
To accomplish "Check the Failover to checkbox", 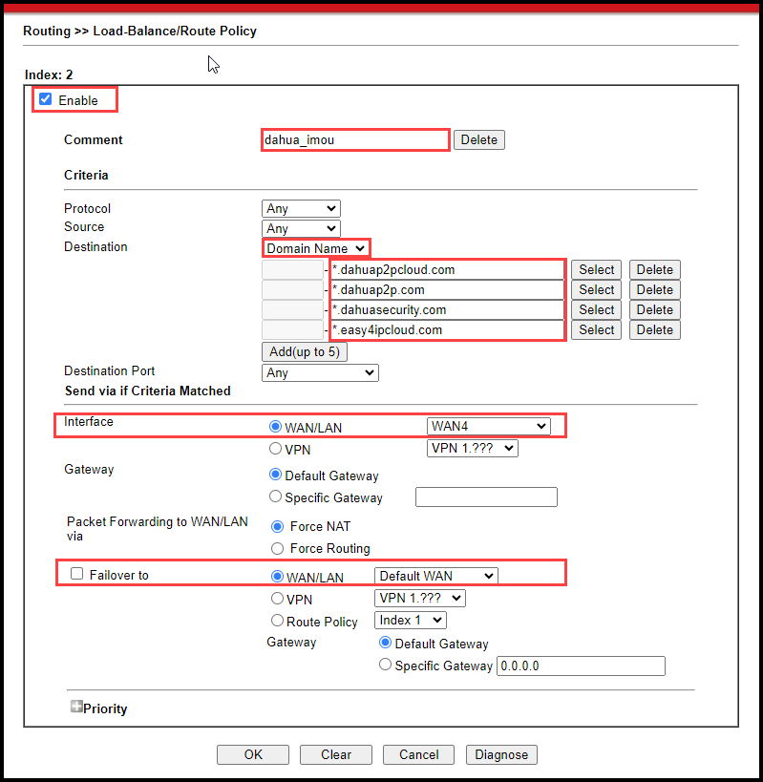I will click(76, 574).
